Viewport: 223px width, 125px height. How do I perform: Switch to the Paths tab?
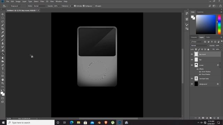pyautogui.click(x=208, y=37)
